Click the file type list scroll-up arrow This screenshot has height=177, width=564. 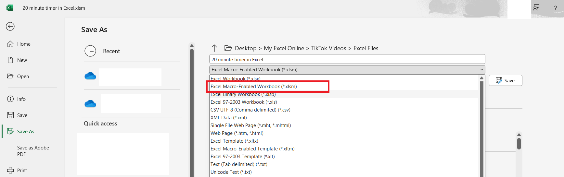coord(481,78)
